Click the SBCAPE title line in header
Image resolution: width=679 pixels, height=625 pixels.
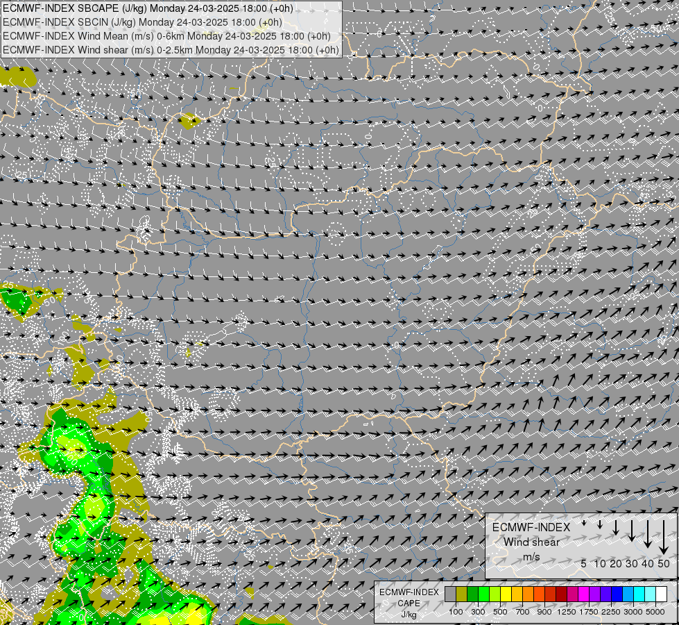click(148, 8)
